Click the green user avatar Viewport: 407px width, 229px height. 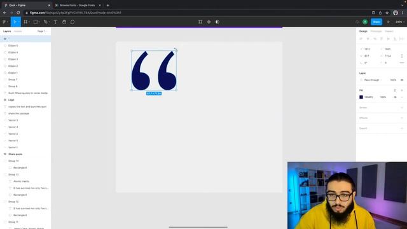click(x=365, y=22)
